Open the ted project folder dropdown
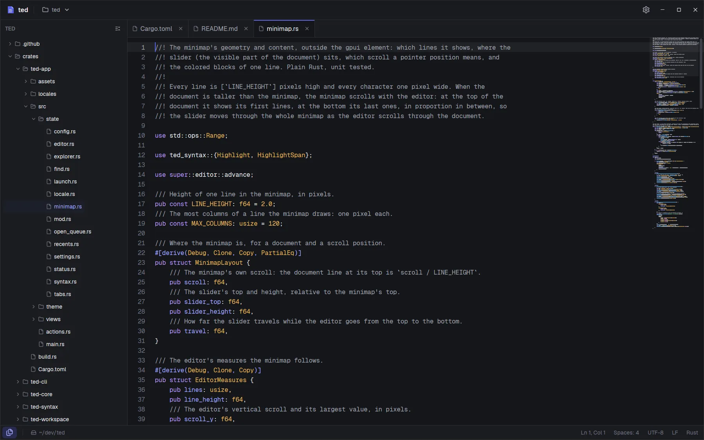Screen dimensions: 704x440 tap(56, 10)
